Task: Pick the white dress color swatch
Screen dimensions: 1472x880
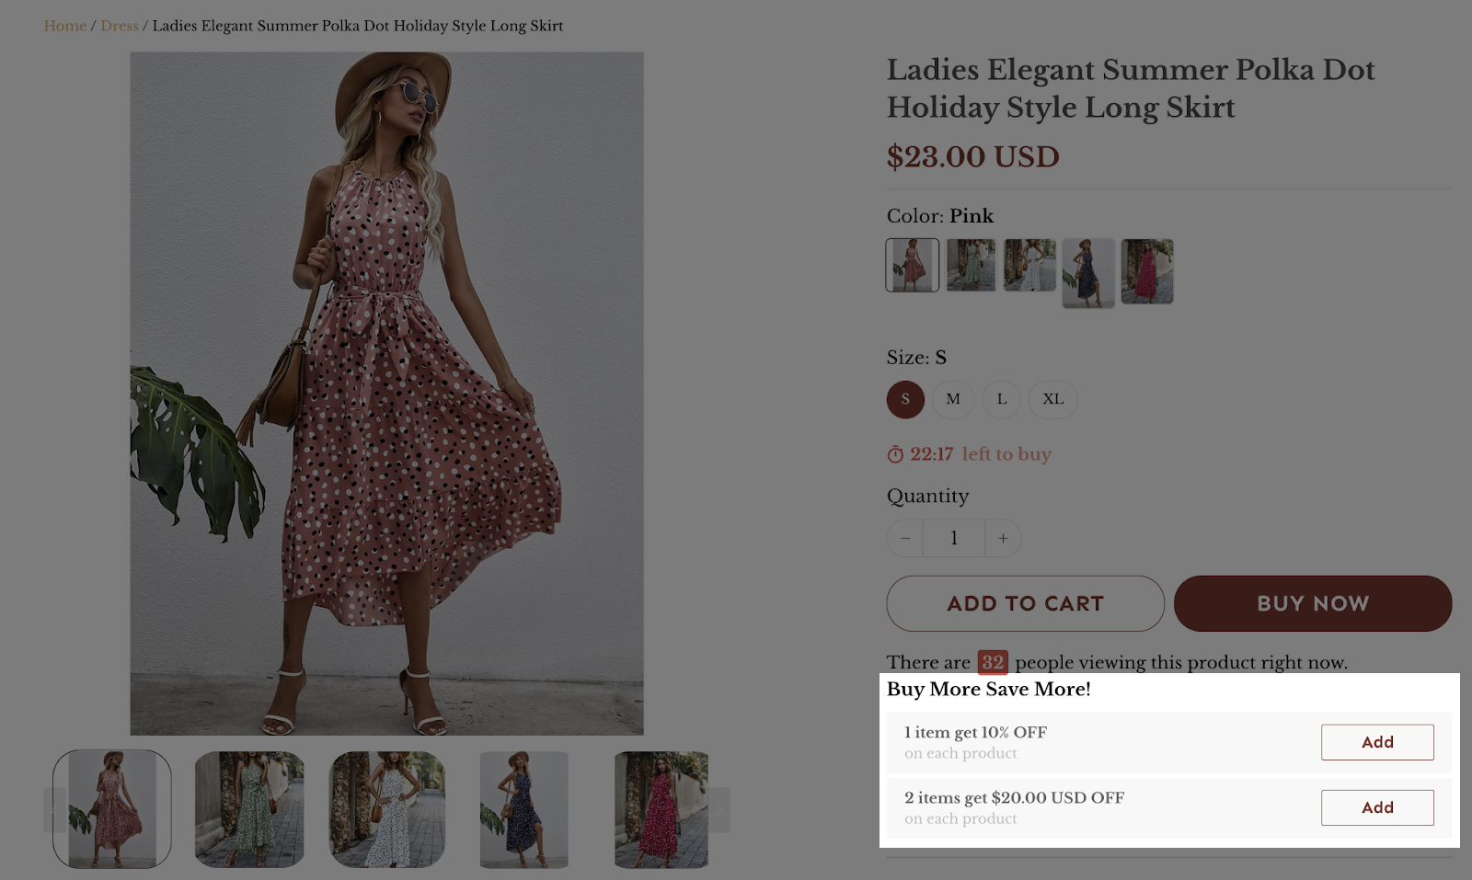Action: 1029,265
